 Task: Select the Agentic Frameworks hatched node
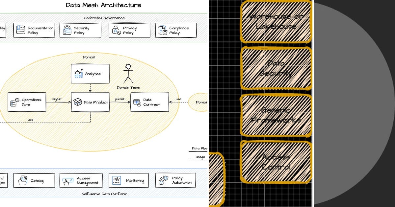point(276,115)
